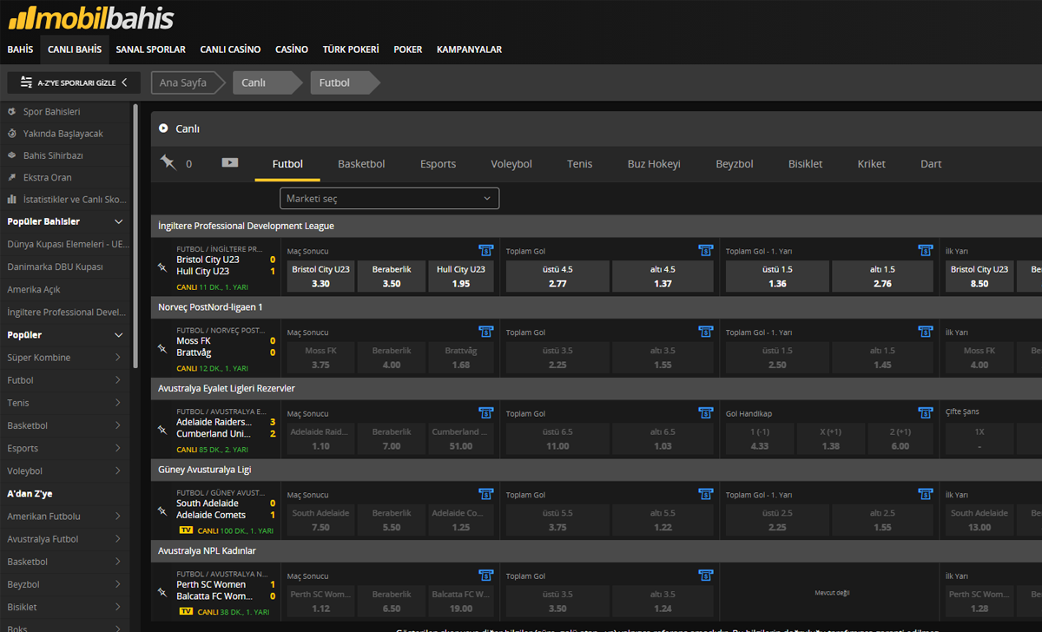Screen dimensions: 1042x632
Task: Filter by live video stream icon
Action: pyautogui.click(x=230, y=162)
